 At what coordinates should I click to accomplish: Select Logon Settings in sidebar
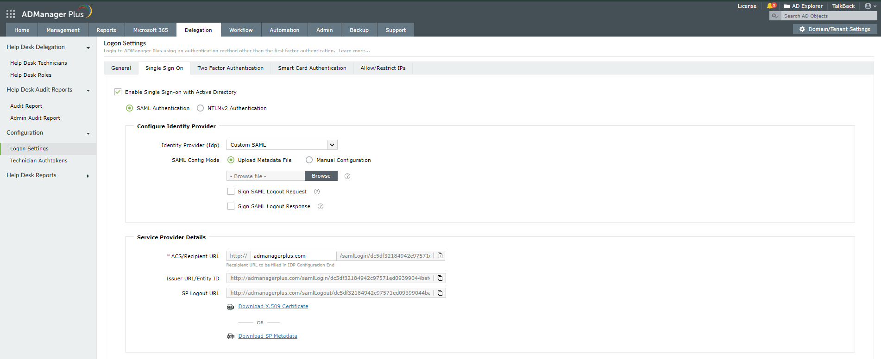click(x=48, y=149)
